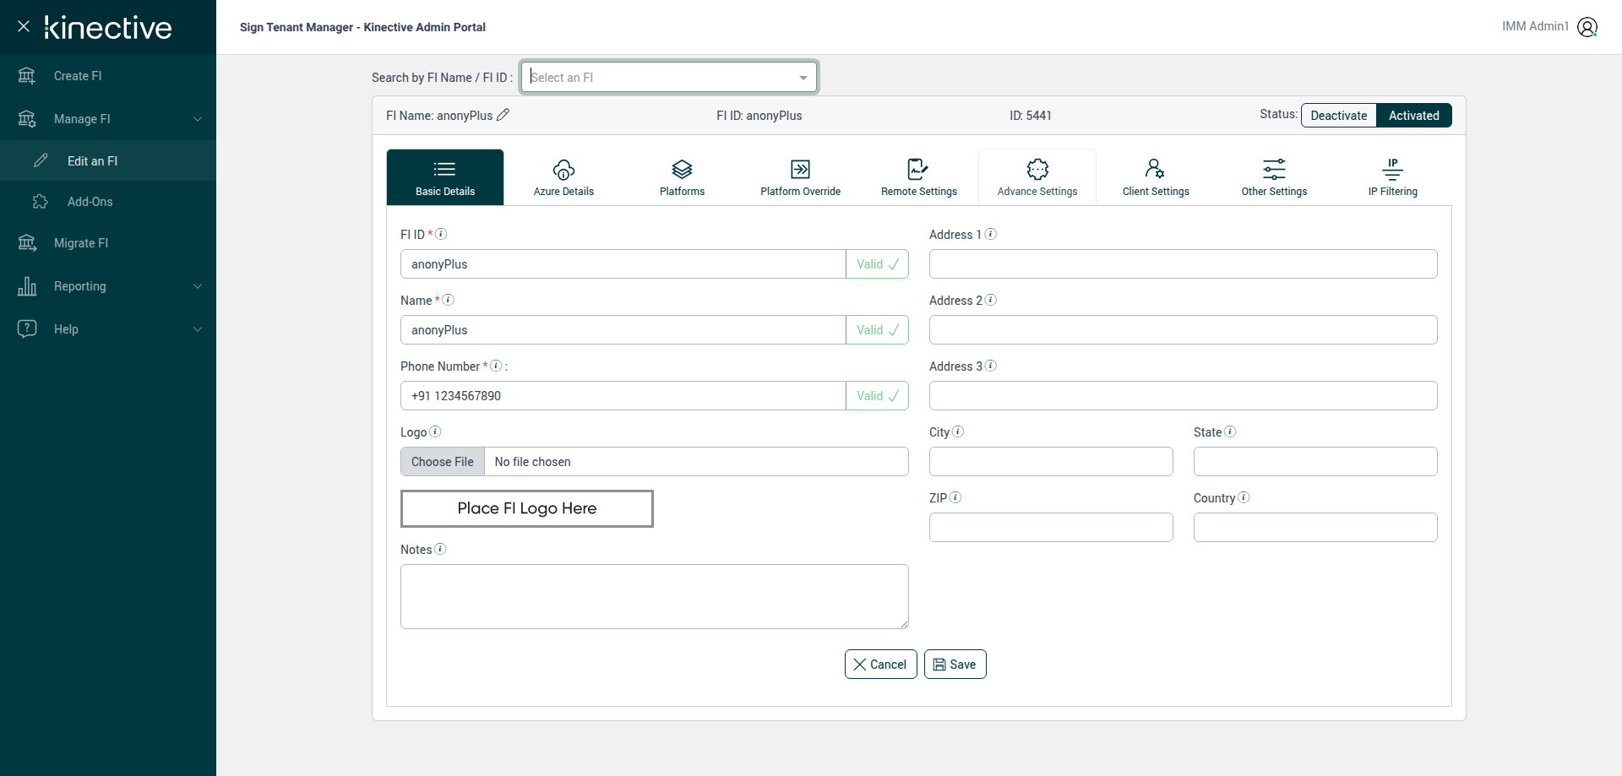The image size is (1622, 776).
Task: Open the Select an FI dropdown arrow
Action: click(803, 78)
